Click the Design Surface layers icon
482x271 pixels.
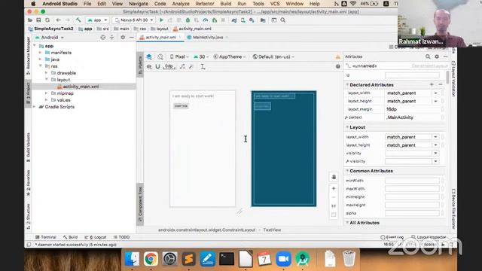tap(149, 57)
